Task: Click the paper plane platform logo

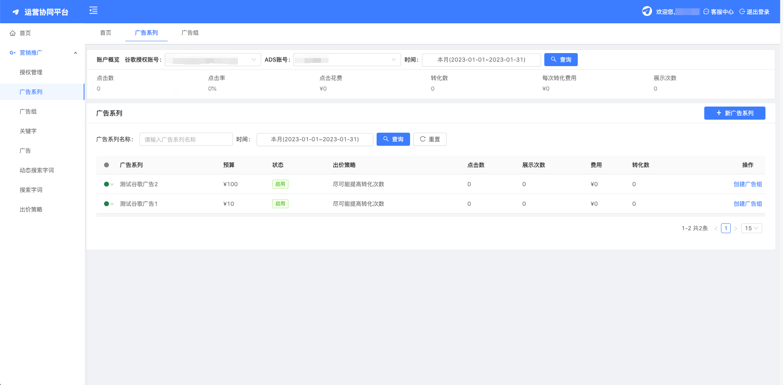Action: click(x=16, y=12)
